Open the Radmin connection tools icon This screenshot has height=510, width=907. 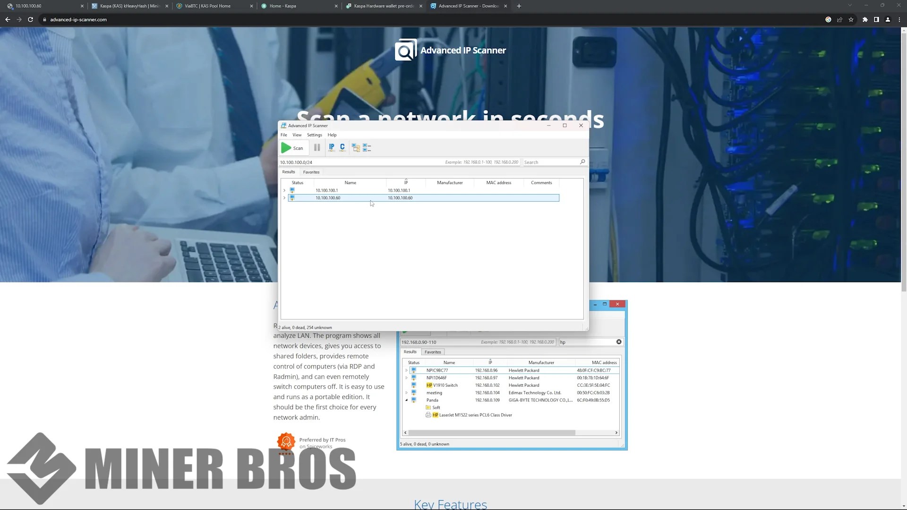pos(356,147)
